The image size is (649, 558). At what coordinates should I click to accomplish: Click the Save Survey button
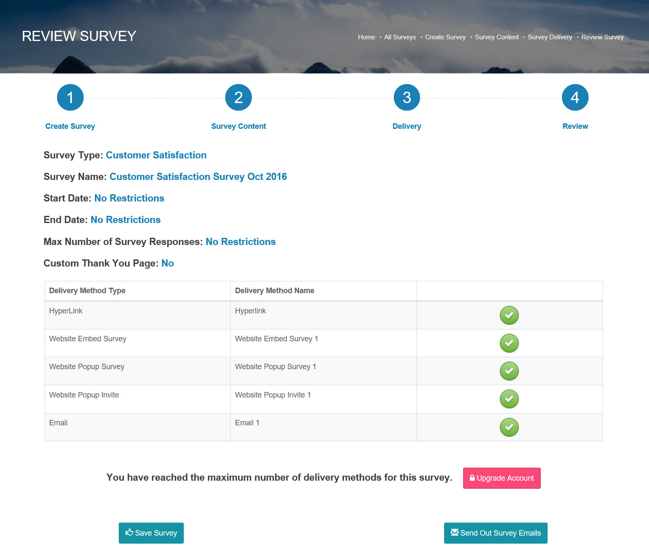point(151,533)
